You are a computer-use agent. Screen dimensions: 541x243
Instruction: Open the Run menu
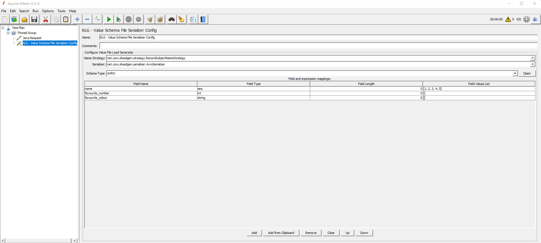pos(35,11)
